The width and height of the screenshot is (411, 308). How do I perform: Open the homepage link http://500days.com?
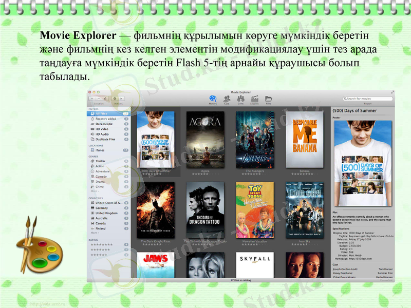[360, 259]
